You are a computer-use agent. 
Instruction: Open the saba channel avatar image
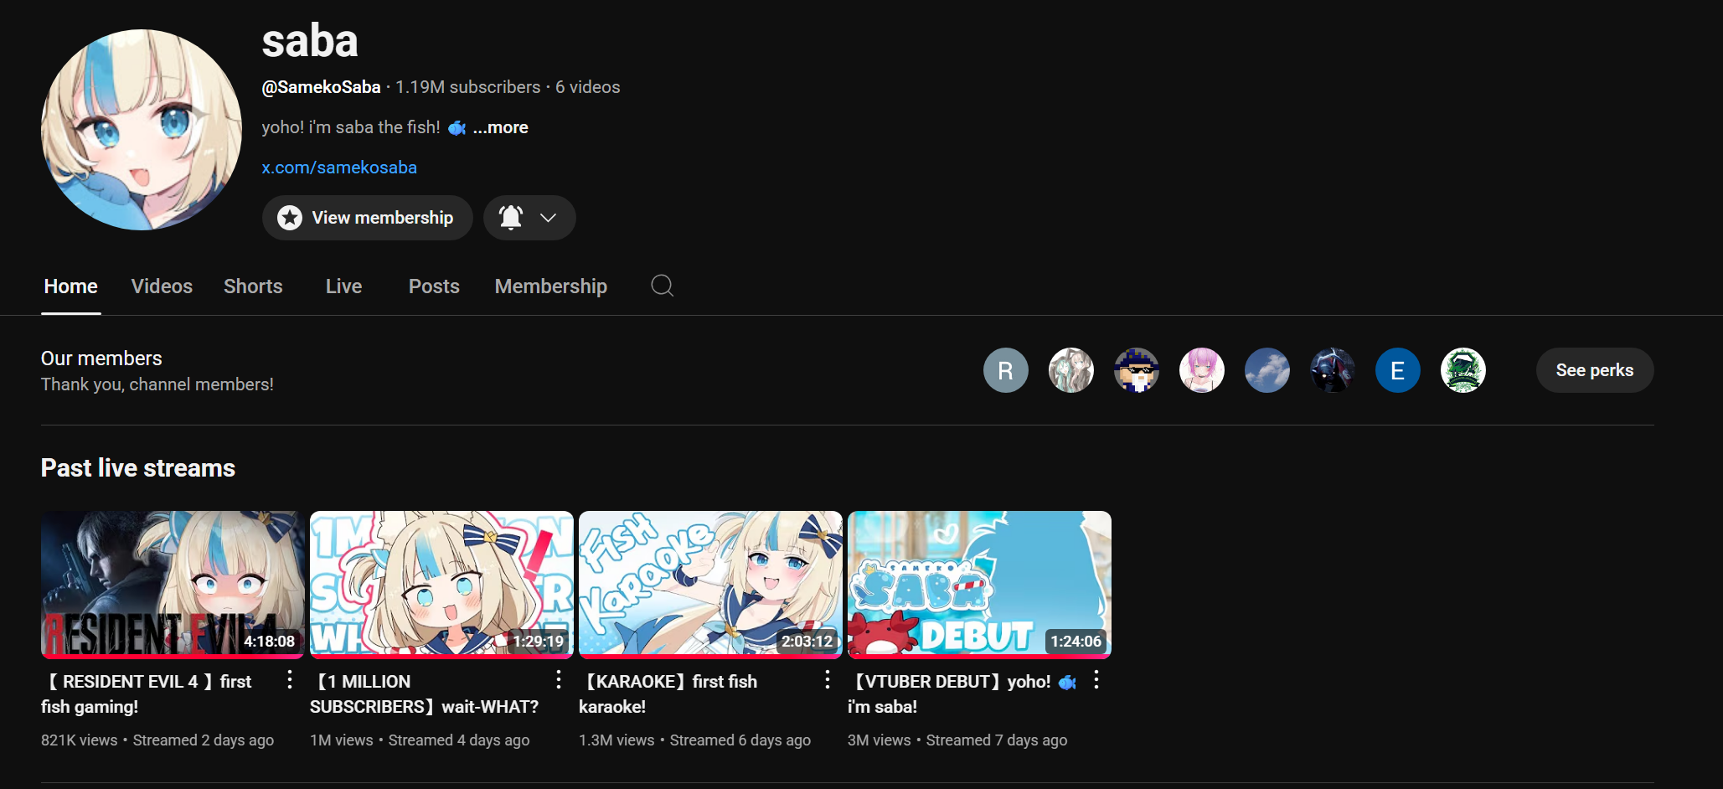coord(142,130)
